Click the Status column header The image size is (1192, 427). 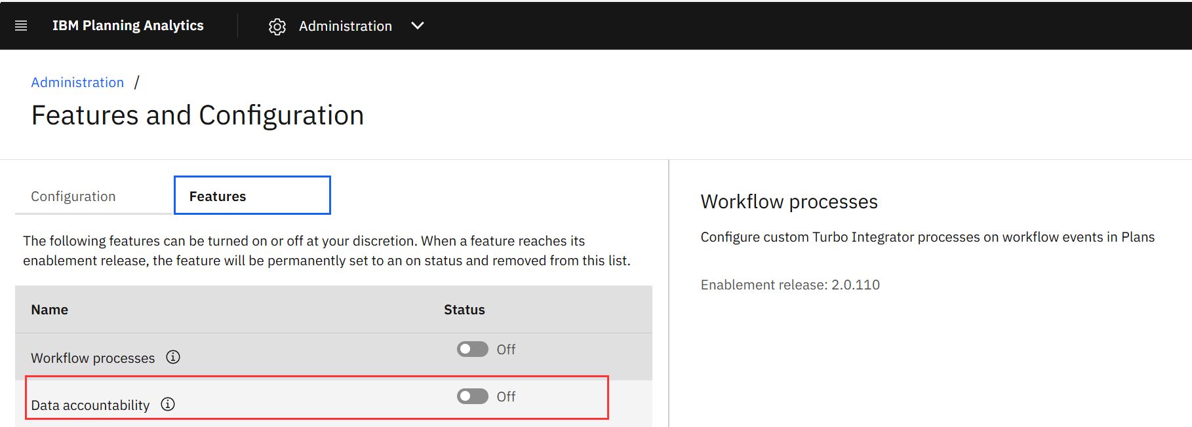(x=464, y=310)
